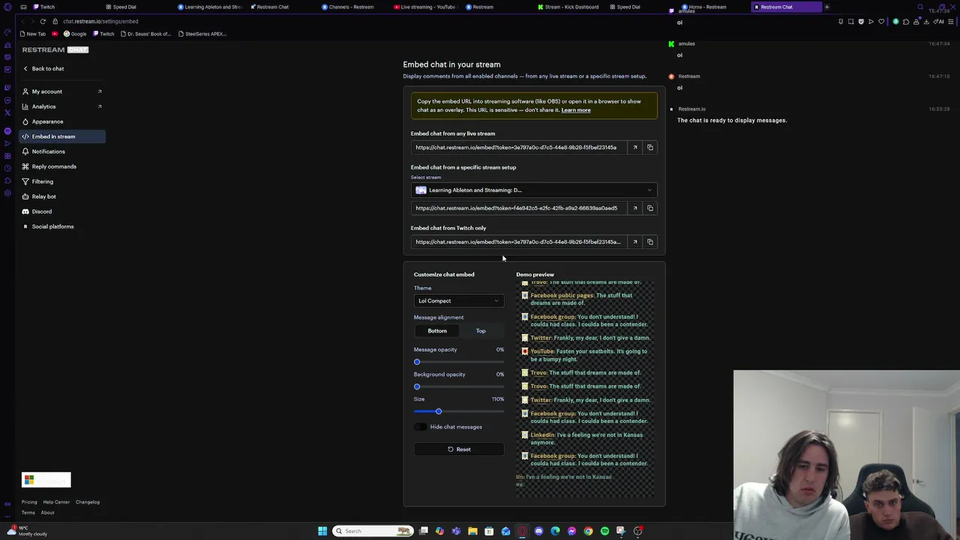Switch to the Live streaming - YouTube tab
960x540 pixels.
pos(425,7)
